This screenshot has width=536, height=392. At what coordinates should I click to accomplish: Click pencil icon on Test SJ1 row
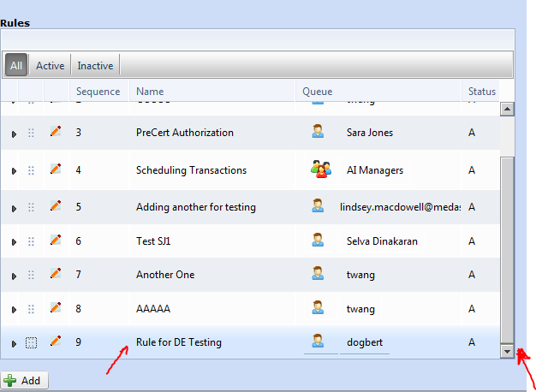click(x=56, y=241)
